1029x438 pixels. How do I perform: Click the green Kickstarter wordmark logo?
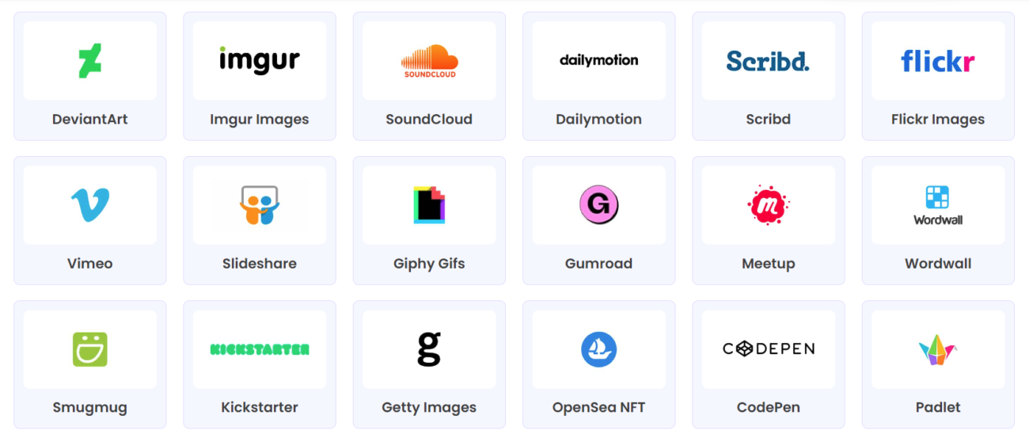(260, 349)
